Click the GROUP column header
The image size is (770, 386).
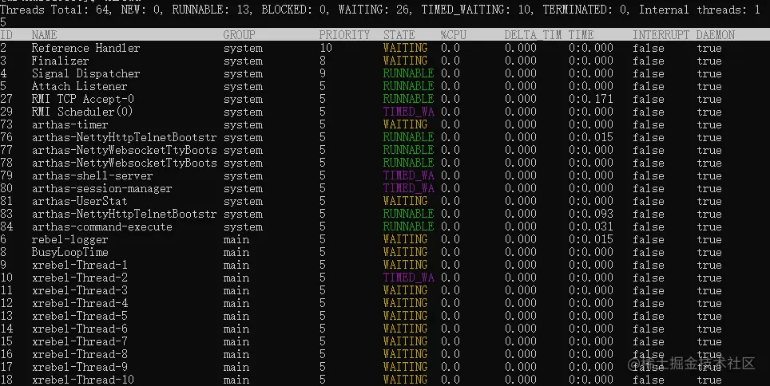(x=239, y=35)
